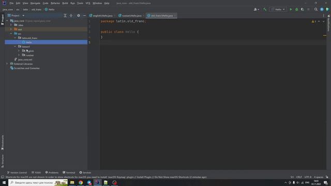Click the Hello class icon in breadcrumb
331x186 pixels.
pos(46,9)
